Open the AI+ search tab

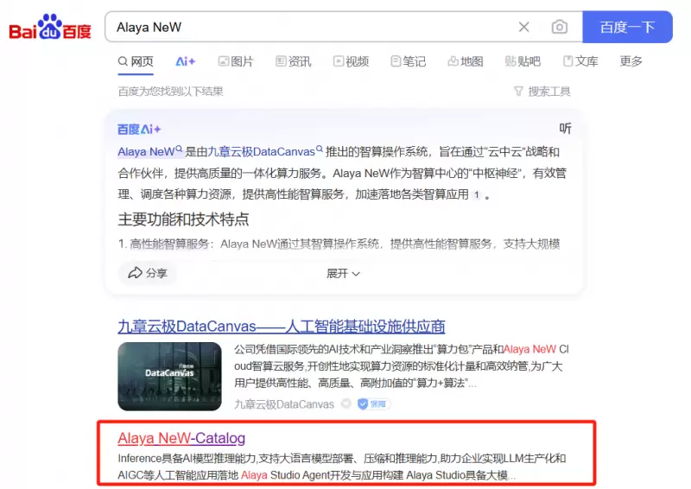point(186,61)
